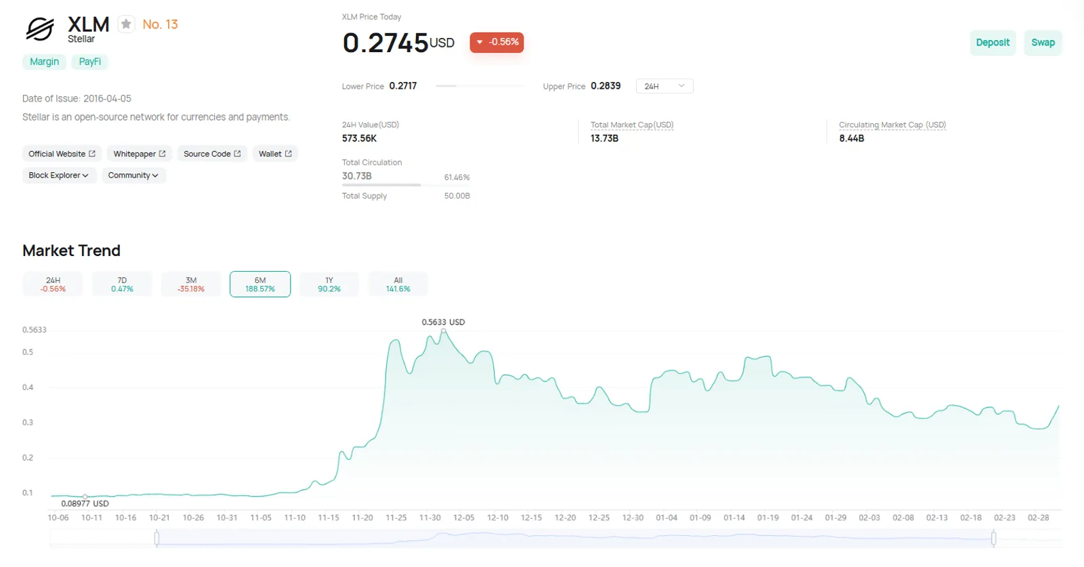
Task: Open the Official Website link
Action: (x=62, y=154)
